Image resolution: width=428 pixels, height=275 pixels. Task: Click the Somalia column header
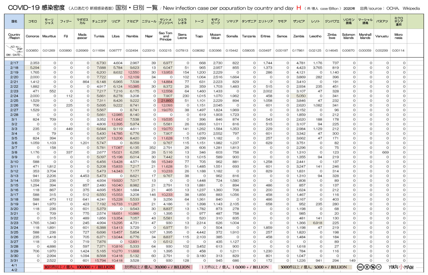point(232,36)
